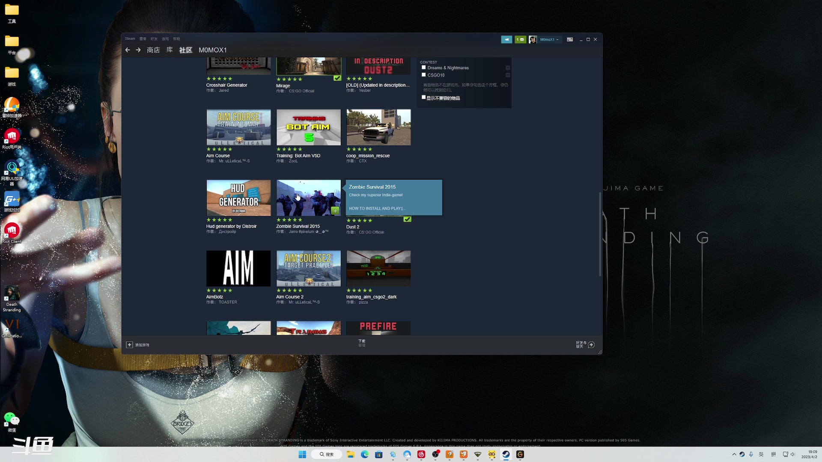Open Steam menu

pos(130,38)
